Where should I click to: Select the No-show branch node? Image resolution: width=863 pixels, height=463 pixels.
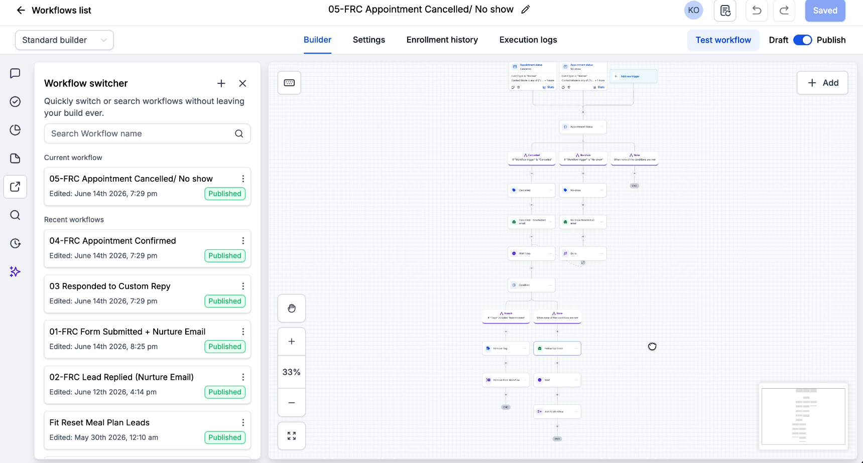[583, 159]
